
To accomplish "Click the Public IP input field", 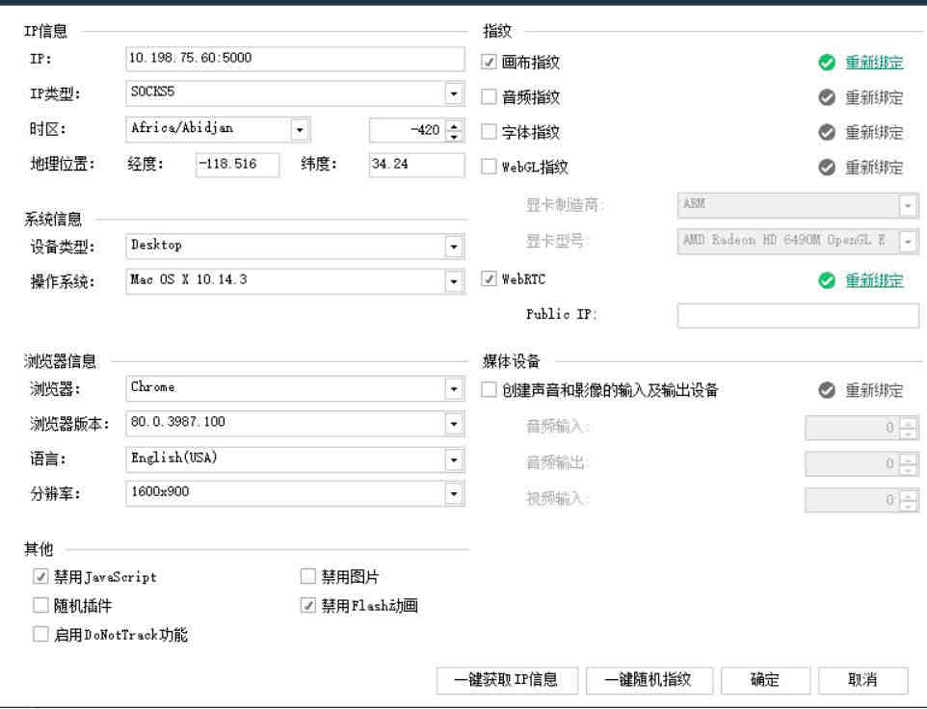I will [x=798, y=316].
